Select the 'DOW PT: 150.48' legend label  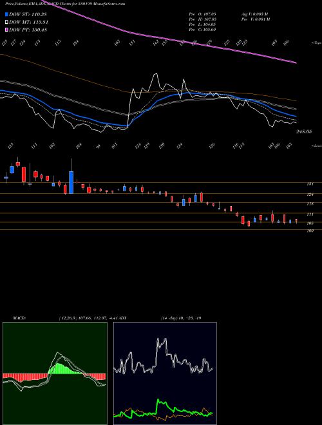[28, 30]
